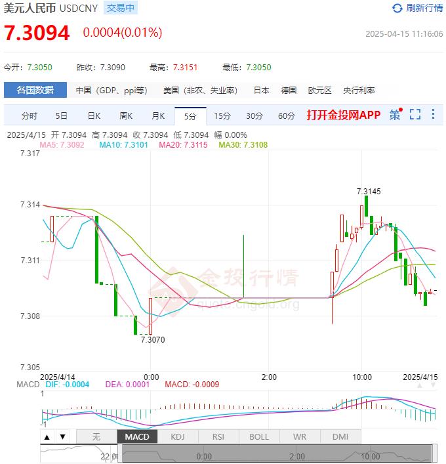This screenshot has height=464, width=446.
Task: Open the 策 strategy icon
Action: coord(395,114)
